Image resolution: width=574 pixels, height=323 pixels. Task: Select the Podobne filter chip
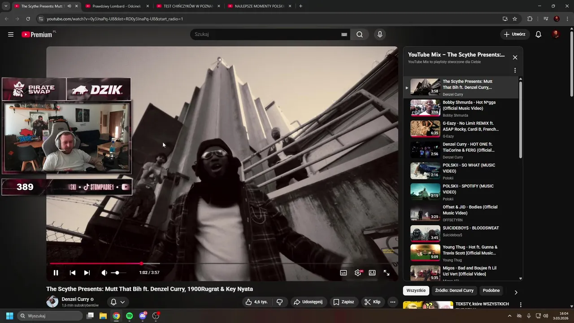[x=491, y=291]
